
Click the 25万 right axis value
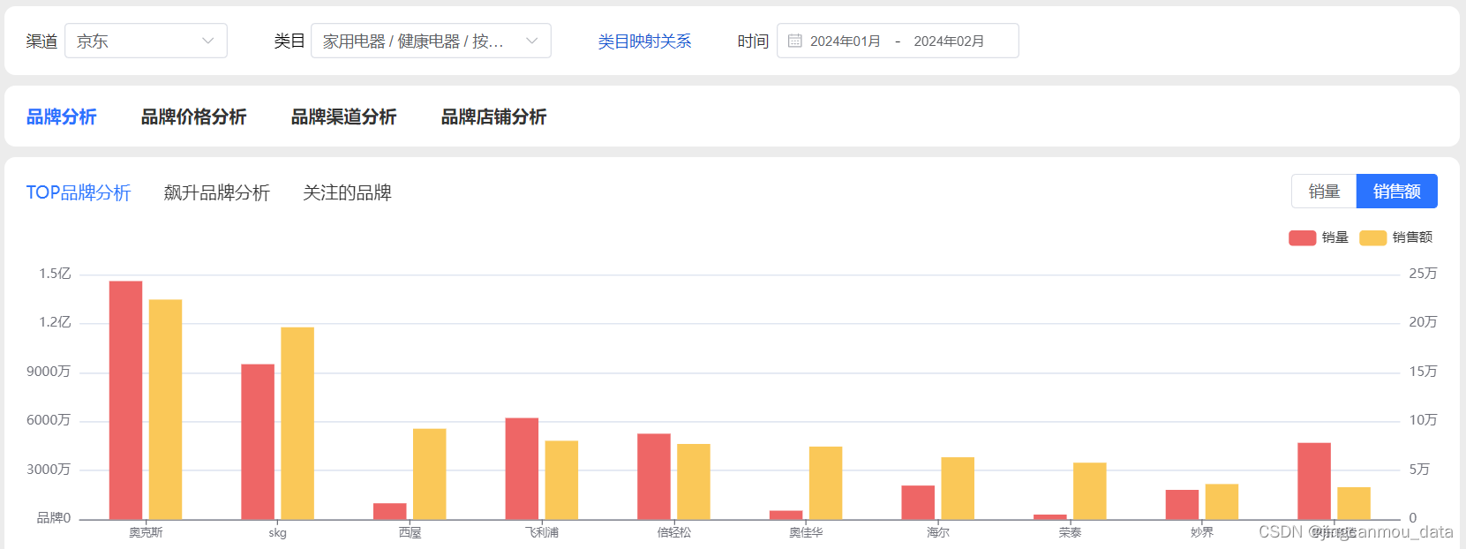click(1423, 274)
